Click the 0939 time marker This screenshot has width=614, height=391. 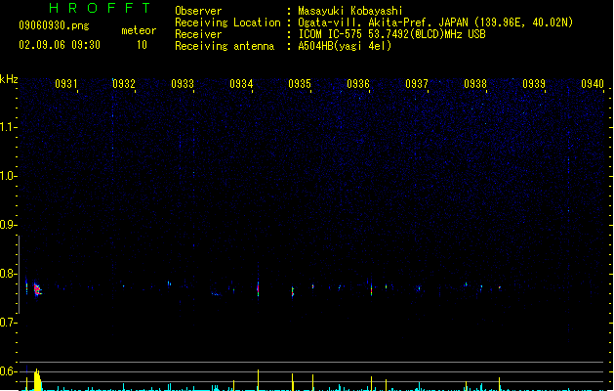[534, 84]
